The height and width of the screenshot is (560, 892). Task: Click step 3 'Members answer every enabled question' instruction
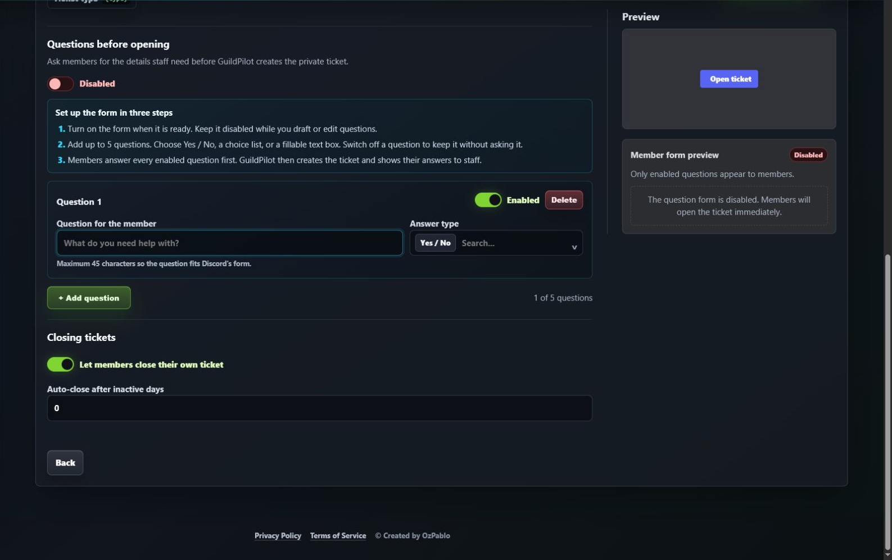[274, 160]
